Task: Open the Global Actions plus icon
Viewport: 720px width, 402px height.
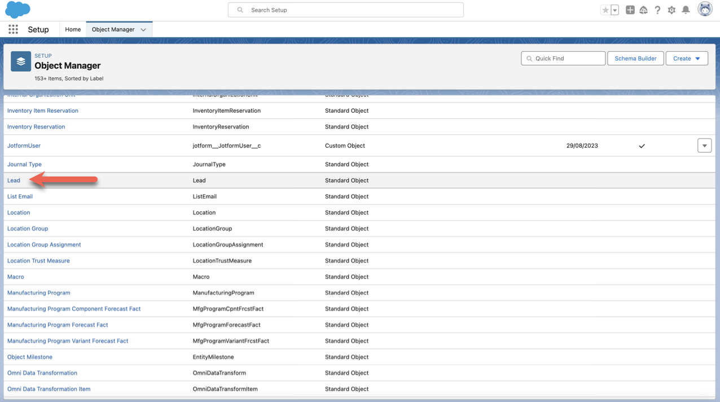Action: 630,10
